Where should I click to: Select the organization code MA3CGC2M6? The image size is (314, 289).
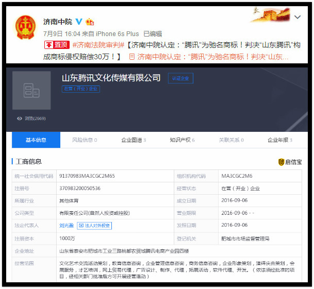coord(237,176)
